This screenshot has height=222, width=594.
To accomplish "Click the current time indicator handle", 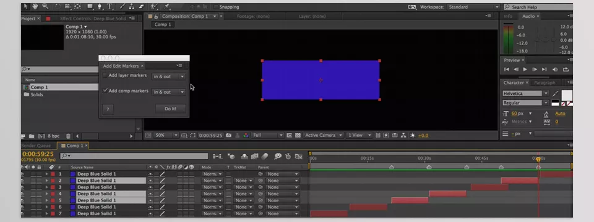I will point(538,159).
